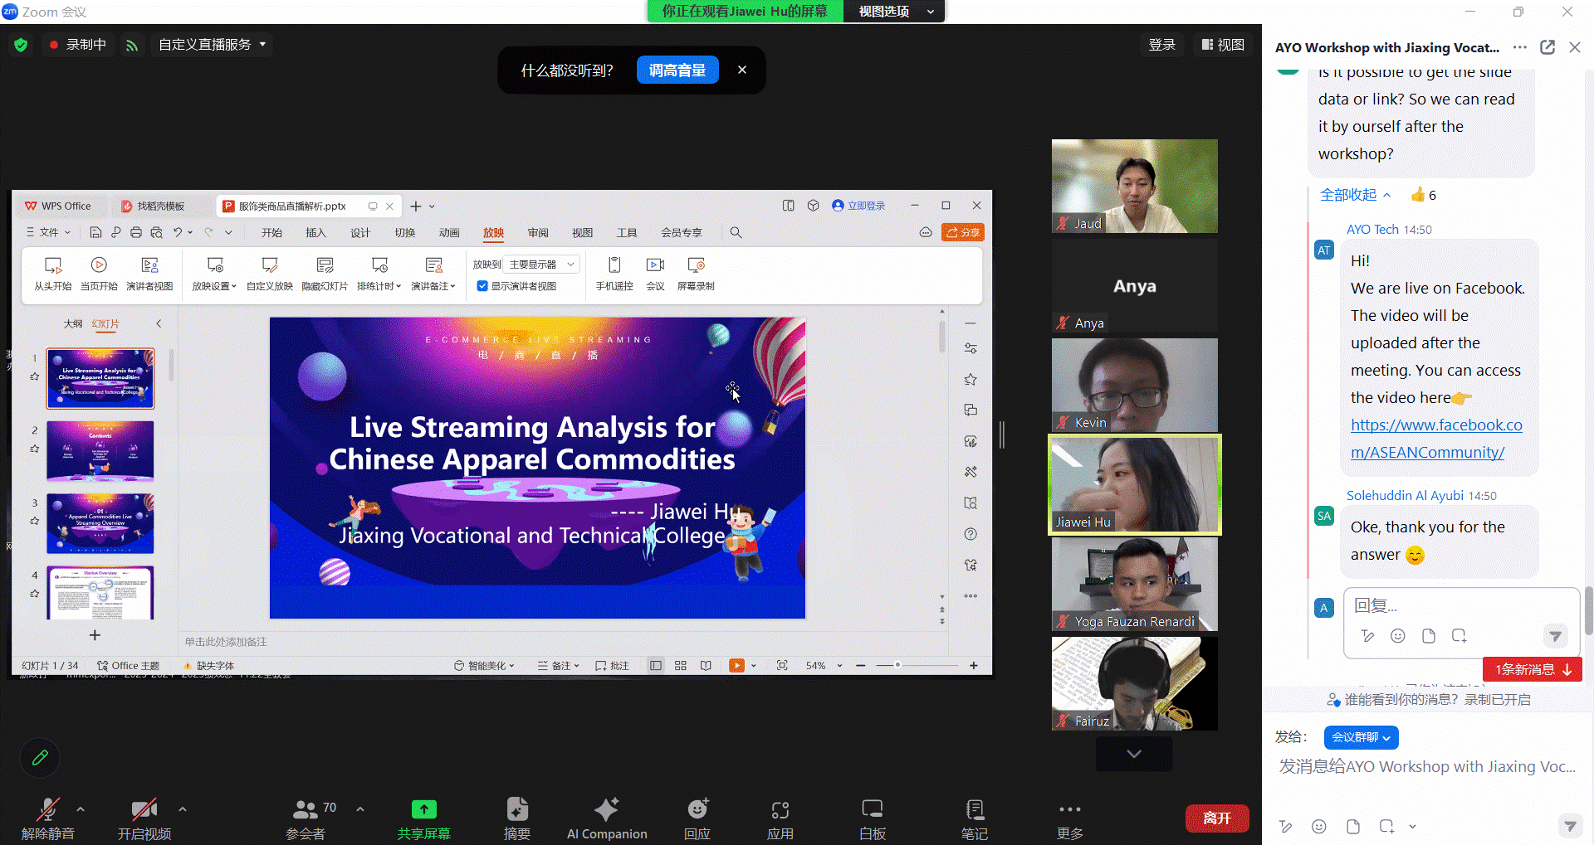This screenshot has height=845, width=1594.
Task: Pop out the chat window
Action: click(1548, 47)
